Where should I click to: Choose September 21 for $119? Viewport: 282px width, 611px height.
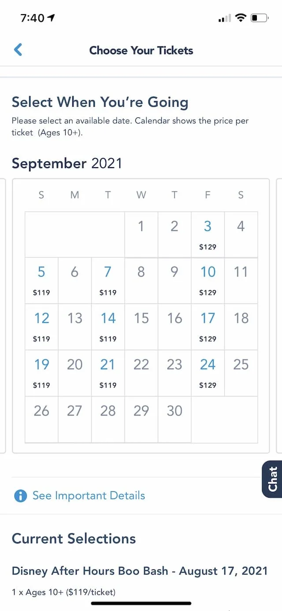(108, 374)
